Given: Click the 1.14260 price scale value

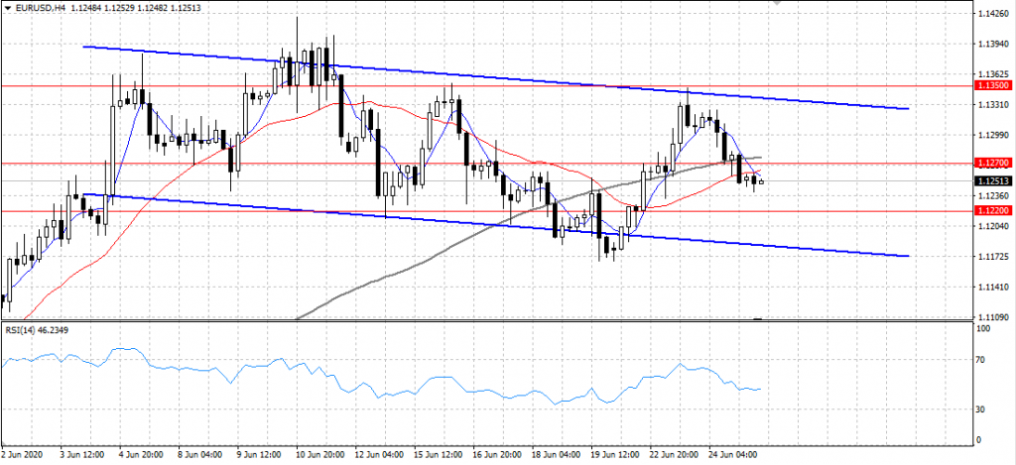Looking at the screenshot, I should click(992, 13).
